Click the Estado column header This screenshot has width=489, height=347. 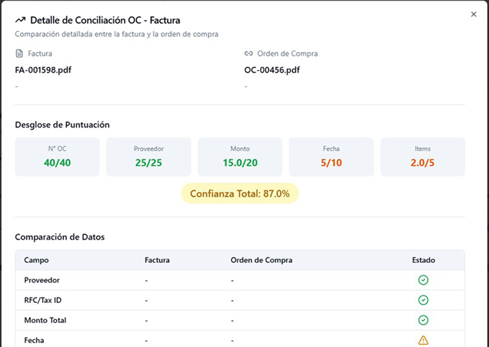(x=423, y=260)
